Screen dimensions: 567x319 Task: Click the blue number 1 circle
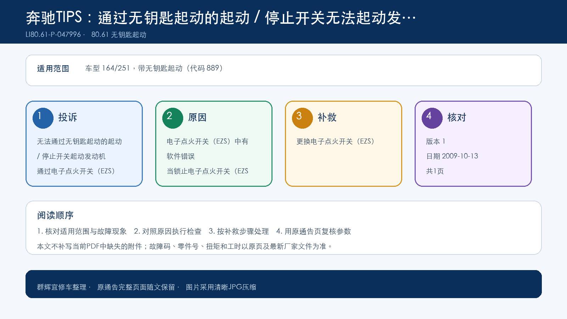point(43,118)
